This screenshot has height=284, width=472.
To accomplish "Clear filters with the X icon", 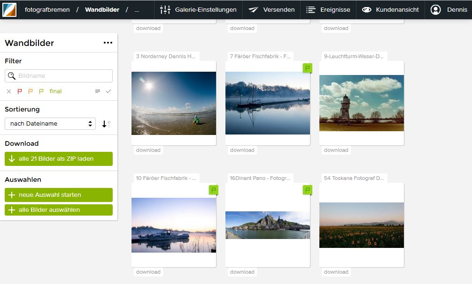I will (9, 91).
